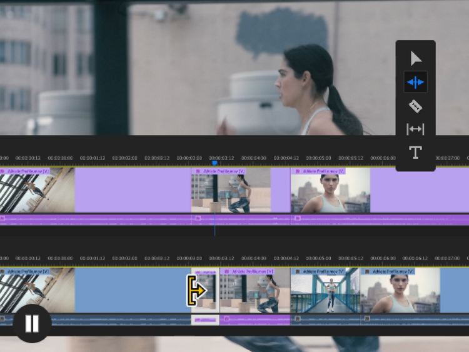Image resolution: width=469 pixels, height=352 pixels.
Task: Click upper audio track under running clip
Action: pyautogui.click(x=241, y=219)
